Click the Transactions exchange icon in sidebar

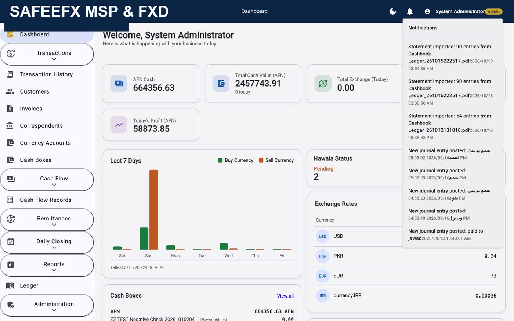coord(11,54)
